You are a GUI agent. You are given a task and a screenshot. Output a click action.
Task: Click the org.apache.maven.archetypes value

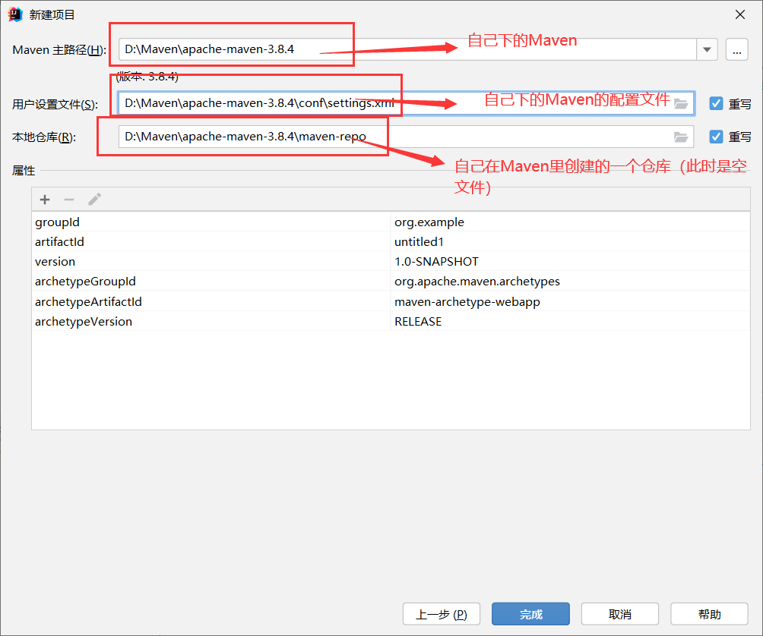click(570, 282)
